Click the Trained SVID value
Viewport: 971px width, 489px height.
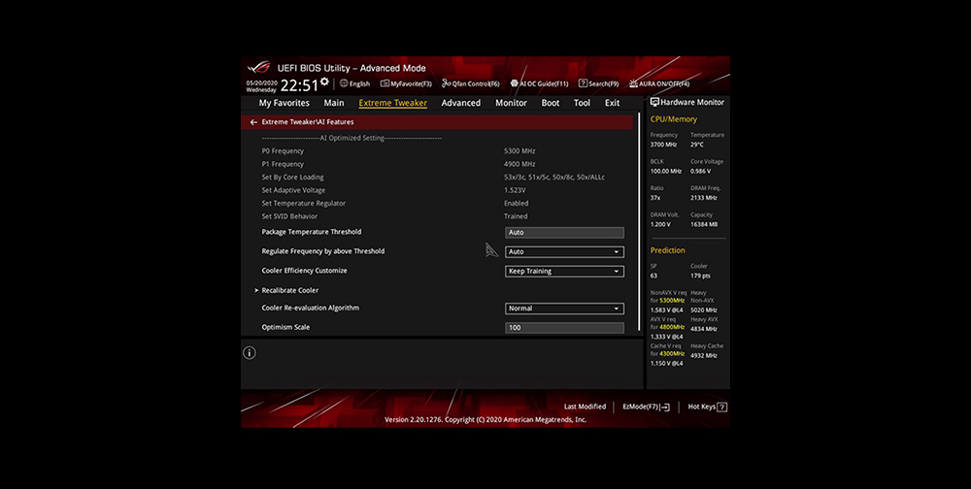click(516, 216)
